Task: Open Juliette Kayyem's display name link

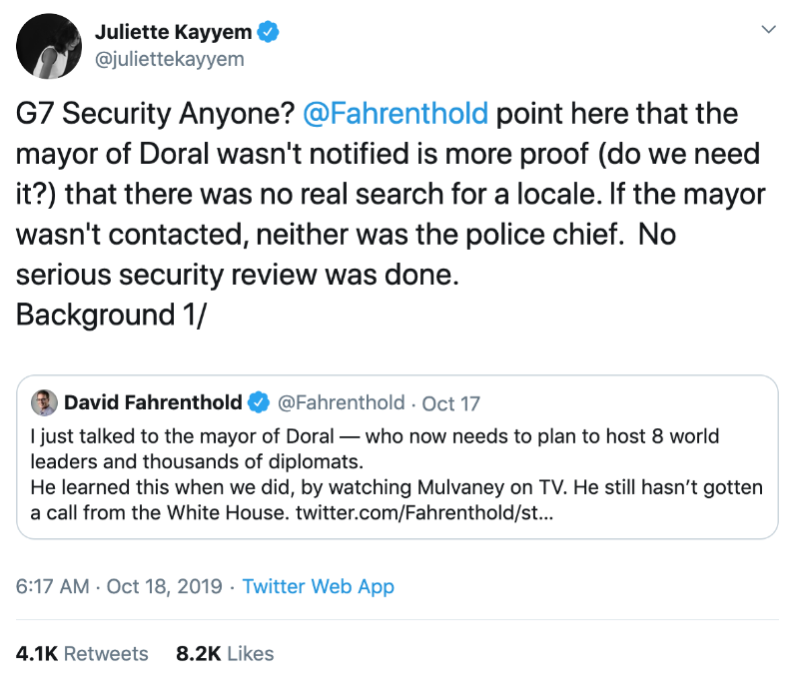Action: [x=174, y=32]
